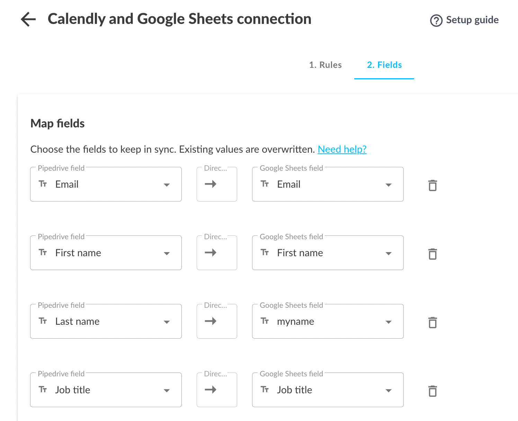Delete the Last name to myname mapping

(x=432, y=322)
